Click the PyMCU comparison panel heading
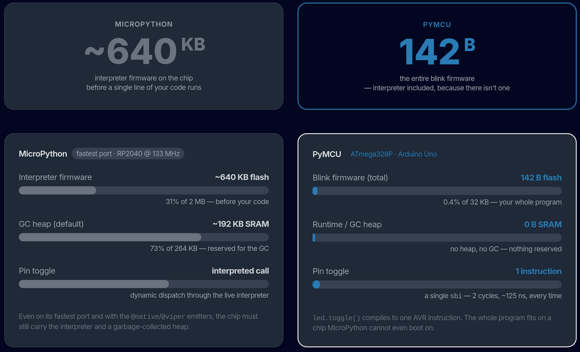The width and height of the screenshot is (580, 352). click(x=327, y=154)
